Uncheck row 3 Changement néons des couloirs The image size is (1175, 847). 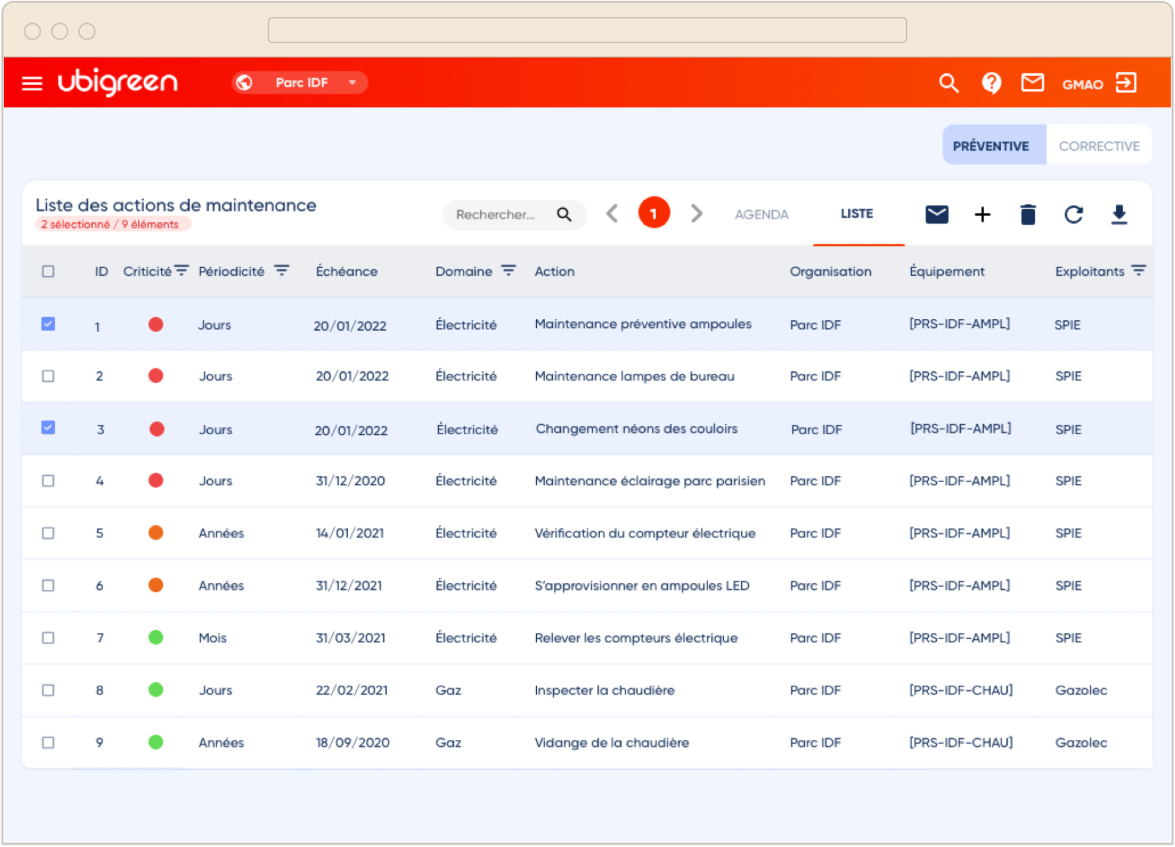coord(48,428)
